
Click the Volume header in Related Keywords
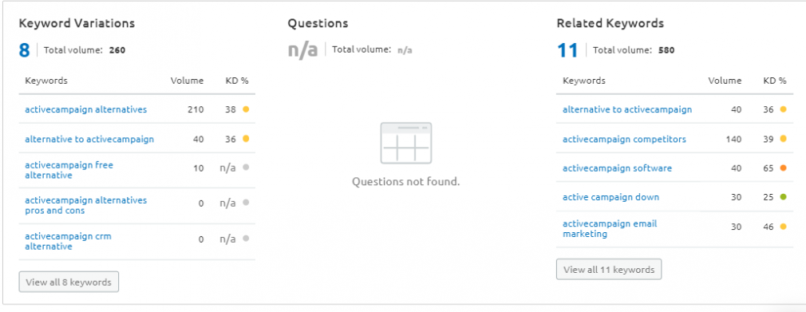[x=725, y=81]
